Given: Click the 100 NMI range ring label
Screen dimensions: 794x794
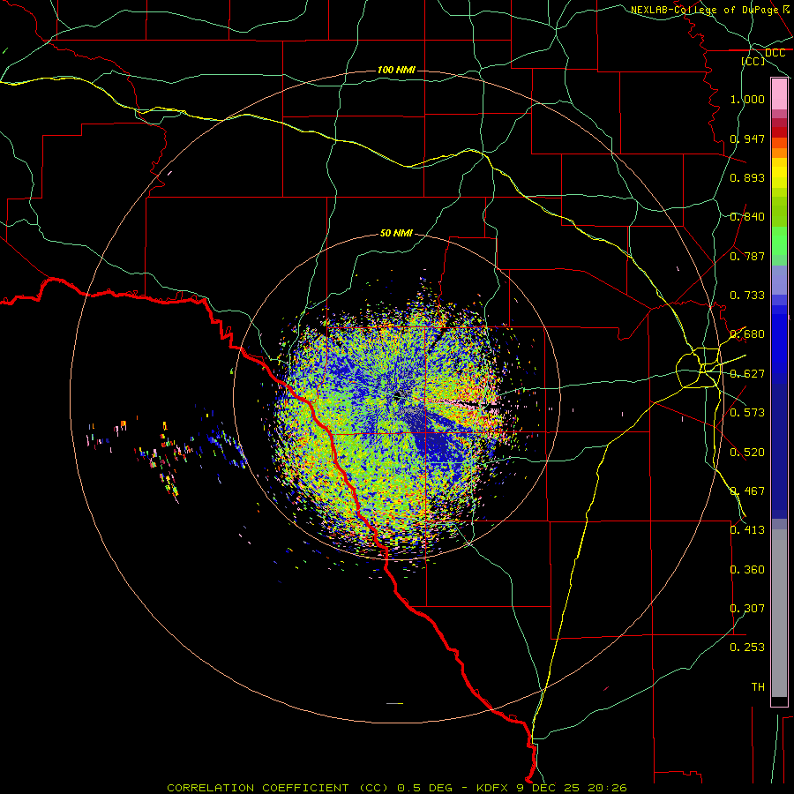Looking at the screenshot, I should click(x=396, y=70).
